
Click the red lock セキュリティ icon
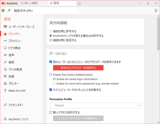click(5, 34)
